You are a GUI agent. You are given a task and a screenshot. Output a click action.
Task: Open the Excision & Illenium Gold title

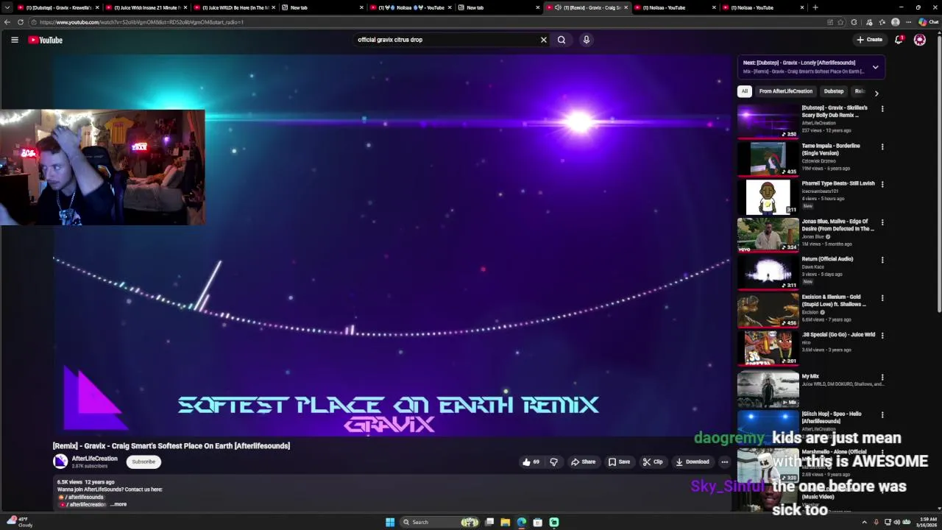click(x=834, y=300)
